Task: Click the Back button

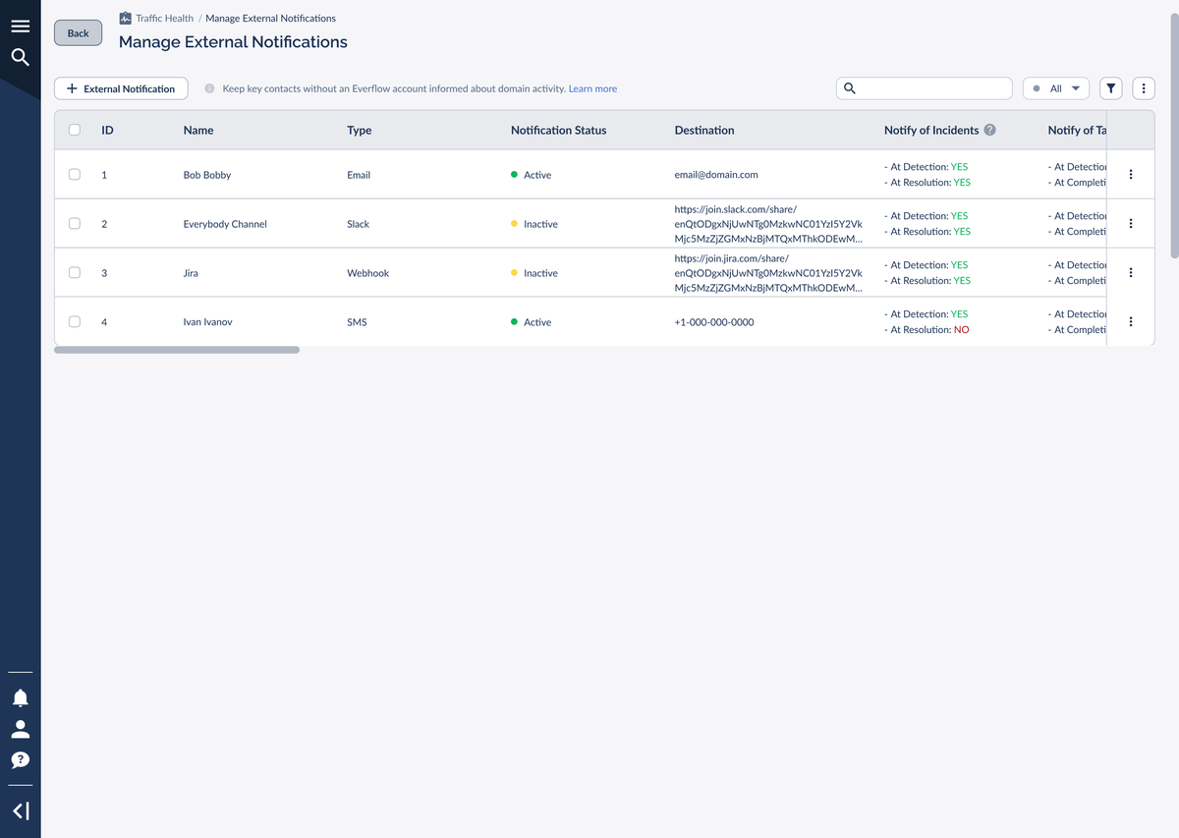Action: [78, 32]
